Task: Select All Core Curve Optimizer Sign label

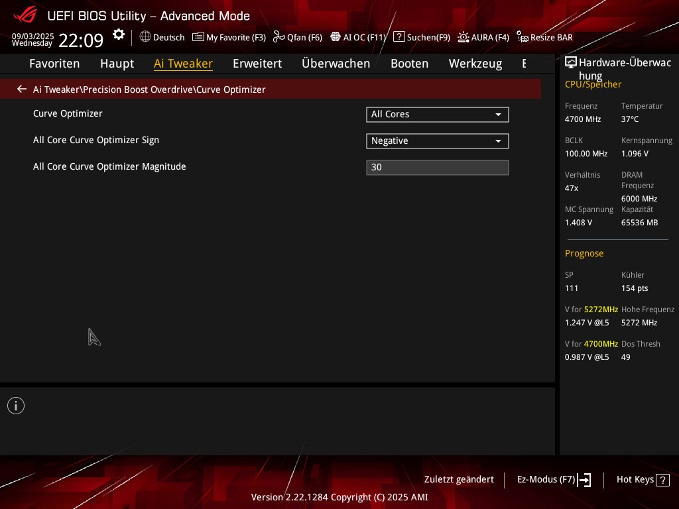Action: pos(96,141)
